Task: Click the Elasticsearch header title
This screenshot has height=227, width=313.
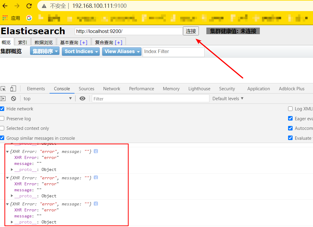Action: [x=33, y=31]
